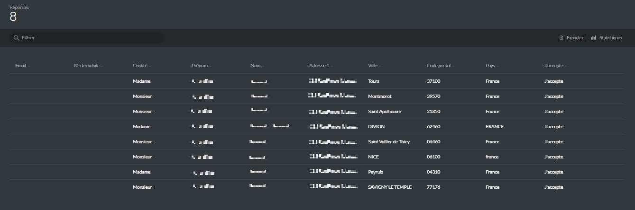
Task: Sort the Pays column header
Action: click(x=491, y=66)
